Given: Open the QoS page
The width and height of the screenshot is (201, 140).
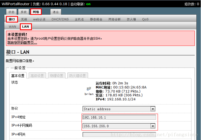Looking at the screenshot, I should 145,19.
